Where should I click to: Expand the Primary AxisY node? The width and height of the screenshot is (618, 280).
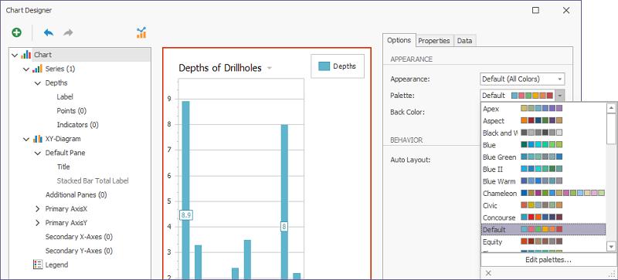point(37,223)
